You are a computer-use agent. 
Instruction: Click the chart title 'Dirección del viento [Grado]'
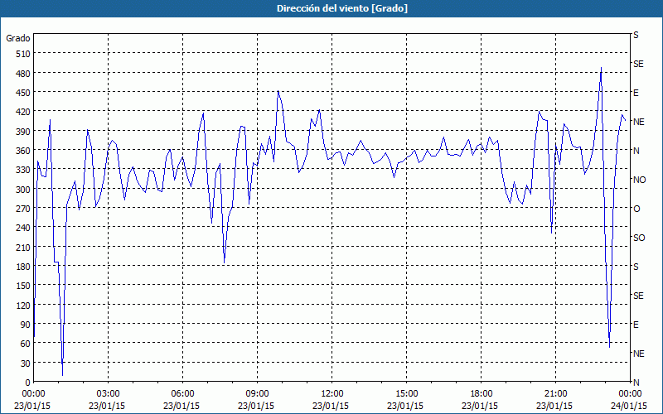(x=342, y=8)
